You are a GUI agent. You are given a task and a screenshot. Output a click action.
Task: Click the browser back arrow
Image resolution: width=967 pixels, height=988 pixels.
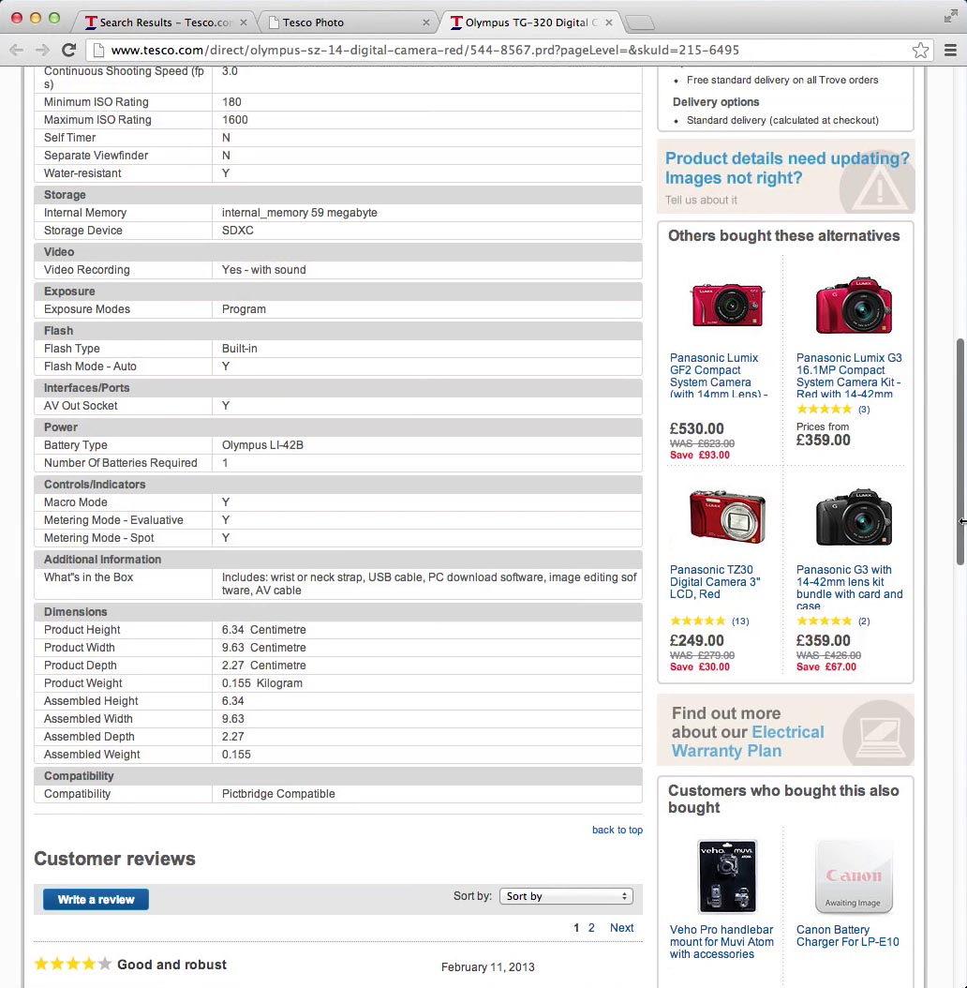(x=16, y=51)
